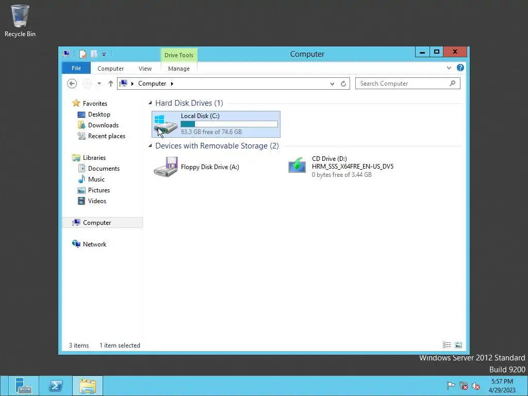Screen dimensions: 528x396
Task: Collapse the Hard Disk Drives group
Action: (x=150, y=103)
